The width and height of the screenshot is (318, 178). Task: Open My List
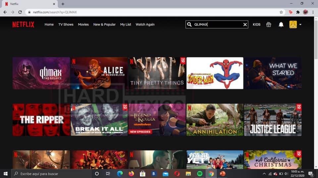click(x=126, y=24)
